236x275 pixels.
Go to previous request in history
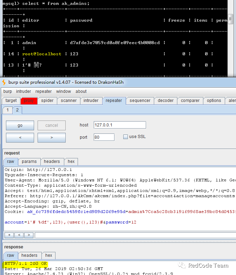tap(20, 137)
